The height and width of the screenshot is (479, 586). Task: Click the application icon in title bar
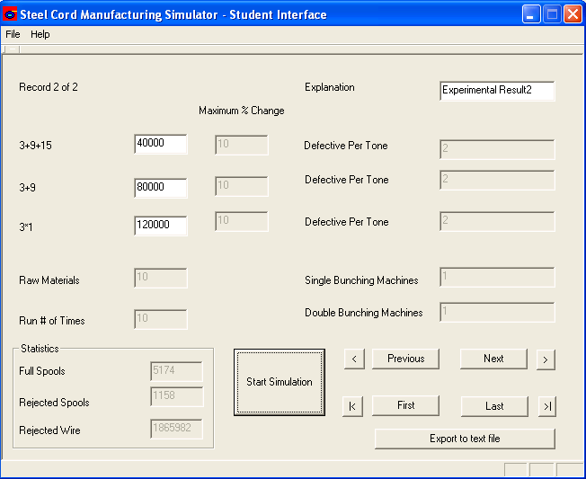[10, 14]
